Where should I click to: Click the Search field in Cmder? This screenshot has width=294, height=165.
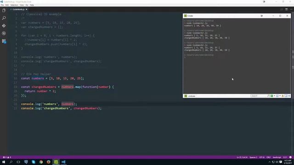(x=259, y=96)
